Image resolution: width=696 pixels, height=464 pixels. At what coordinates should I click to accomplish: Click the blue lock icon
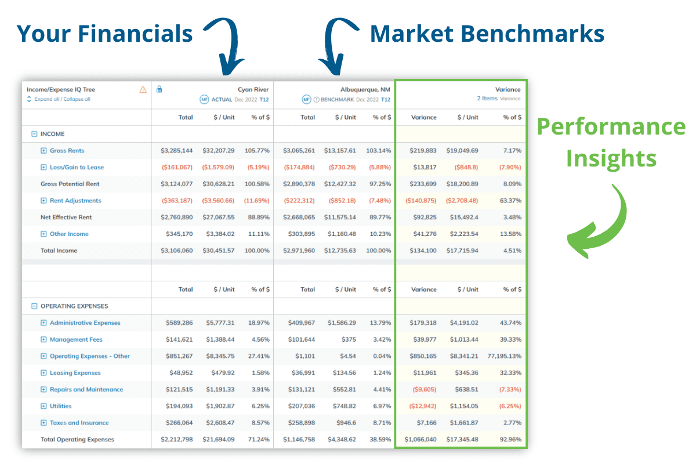point(159,91)
